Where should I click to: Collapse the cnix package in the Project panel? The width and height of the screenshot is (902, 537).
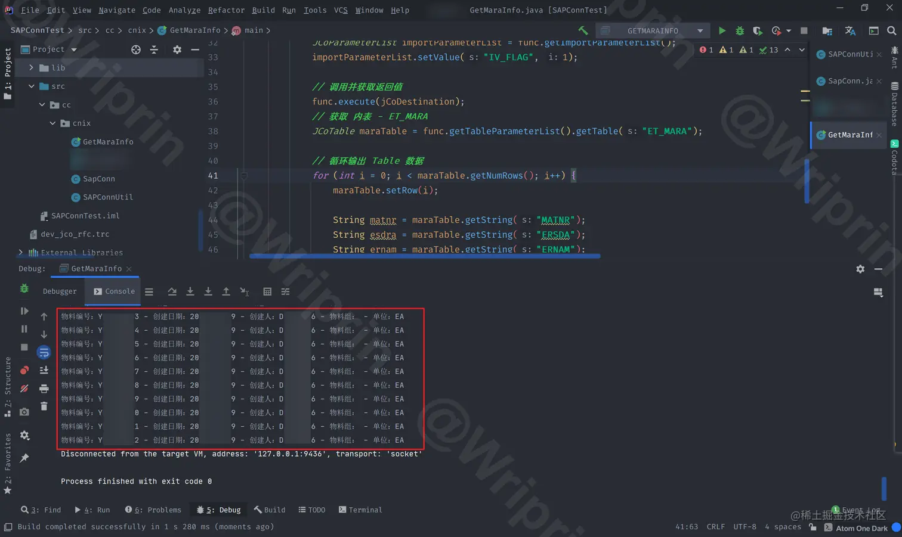(x=52, y=123)
